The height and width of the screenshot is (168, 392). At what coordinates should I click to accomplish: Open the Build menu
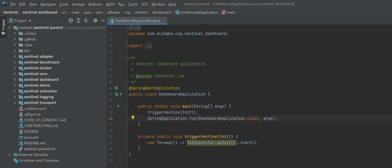coord(110,4)
